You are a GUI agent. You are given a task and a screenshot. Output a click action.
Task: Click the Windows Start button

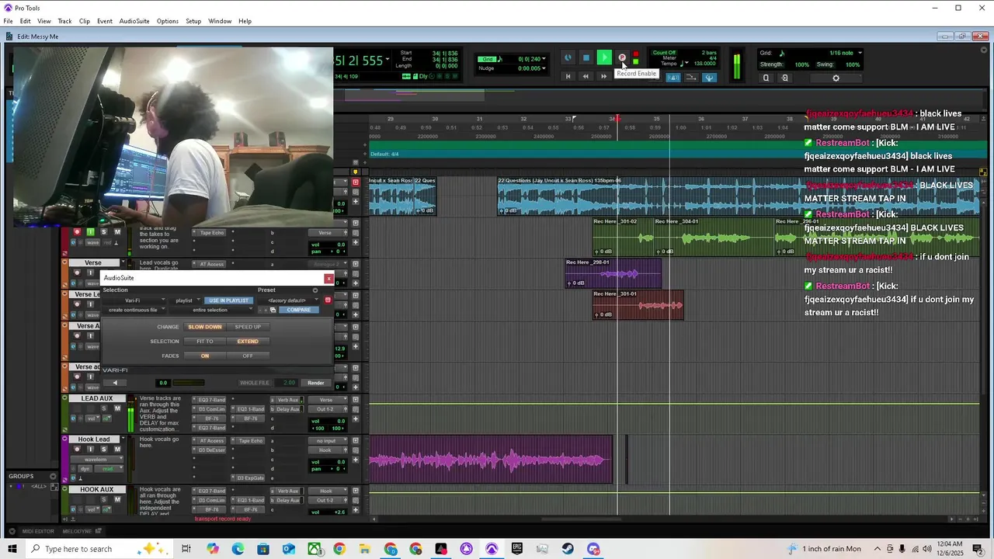tap(12, 549)
